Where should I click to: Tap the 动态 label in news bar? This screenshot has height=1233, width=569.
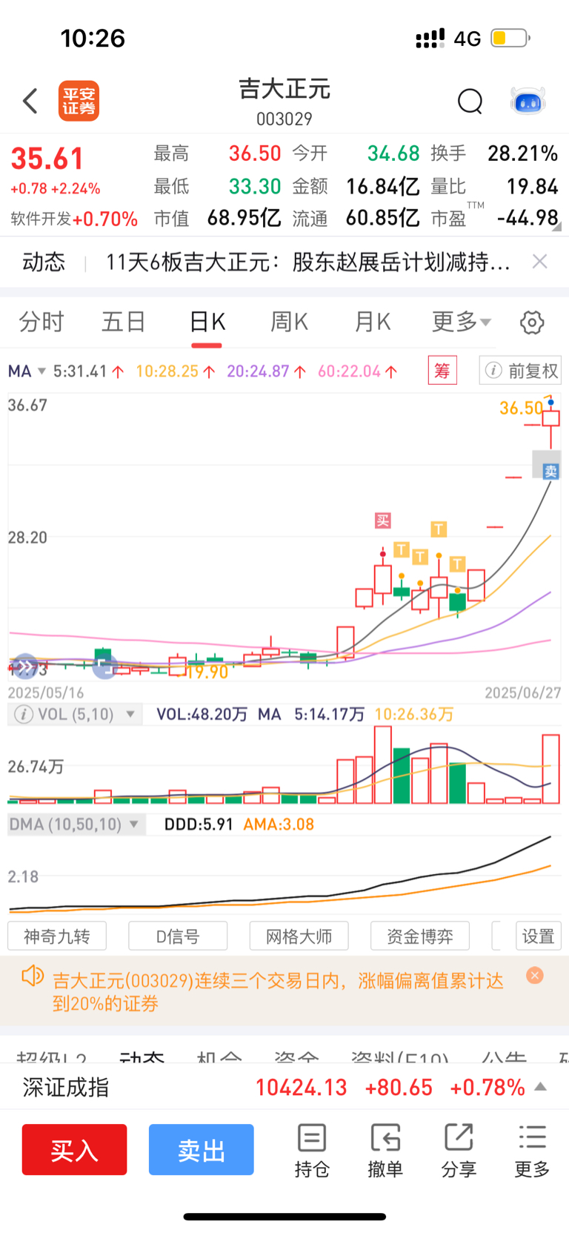(44, 262)
